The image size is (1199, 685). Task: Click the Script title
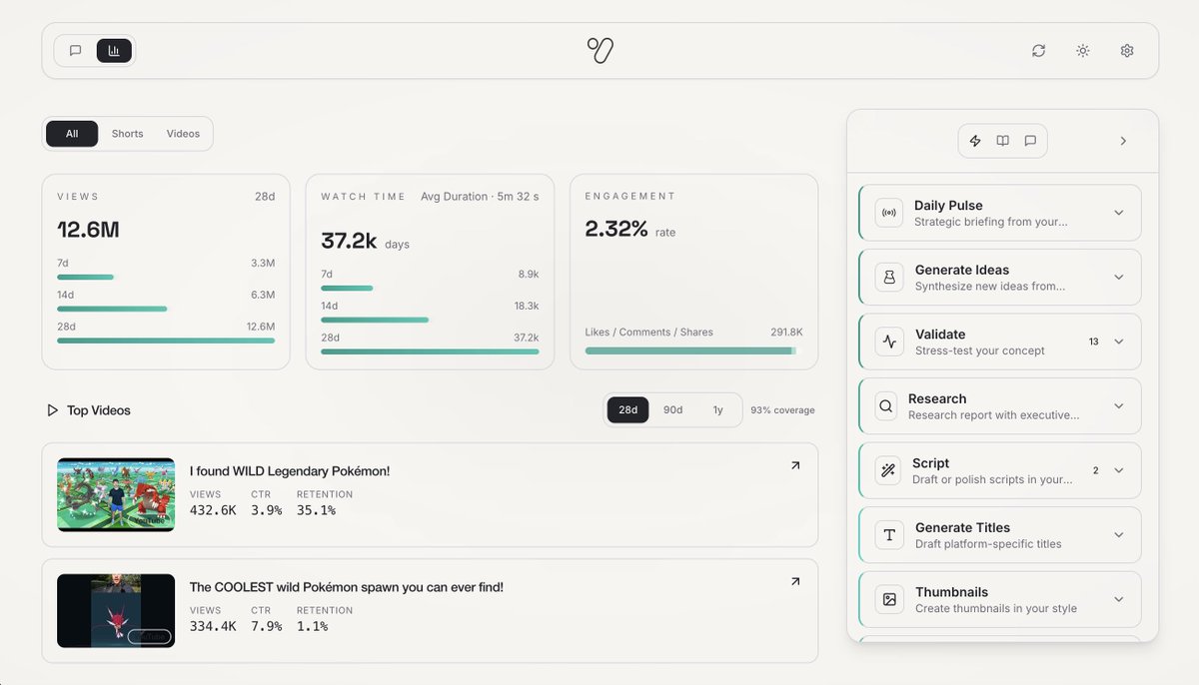[x=931, y=463]
